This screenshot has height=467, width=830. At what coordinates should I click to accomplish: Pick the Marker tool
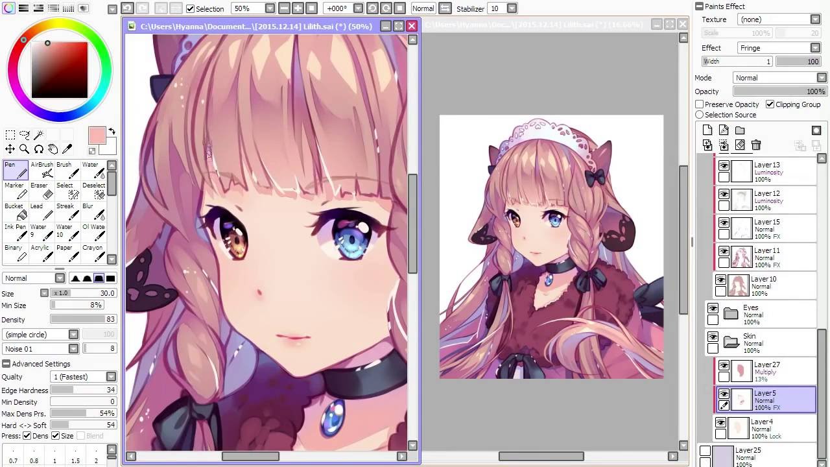pyautogui.click(x=16, y=191)
